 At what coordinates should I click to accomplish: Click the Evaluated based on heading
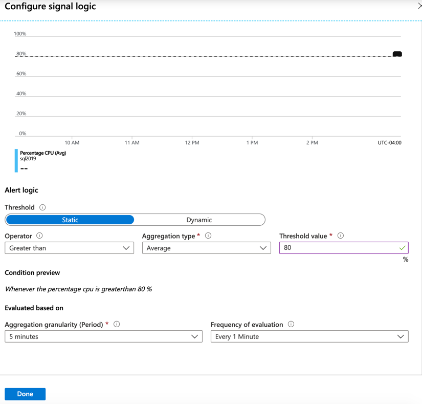[x=34, y=308]
